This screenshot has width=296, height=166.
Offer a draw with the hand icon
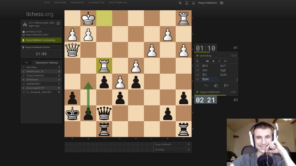pos(216,86)
